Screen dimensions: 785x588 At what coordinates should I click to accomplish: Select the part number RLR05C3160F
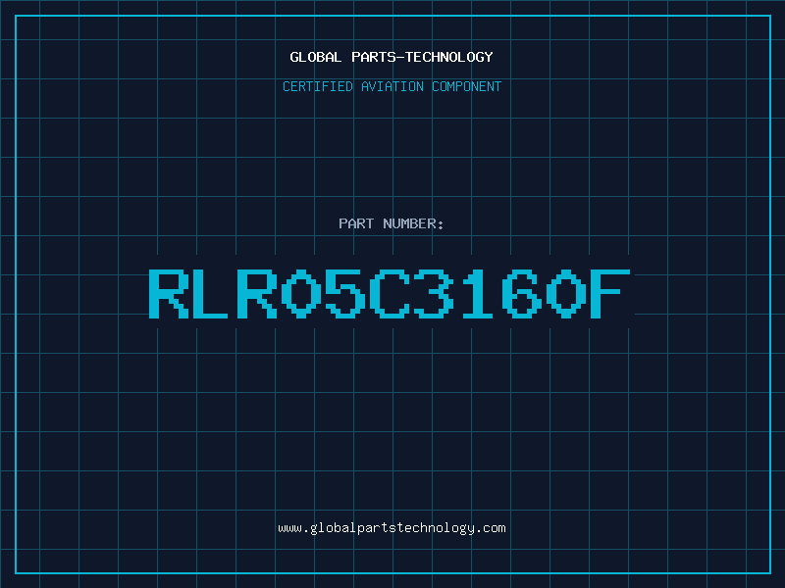pyautogui.click(x=390, y=293)
